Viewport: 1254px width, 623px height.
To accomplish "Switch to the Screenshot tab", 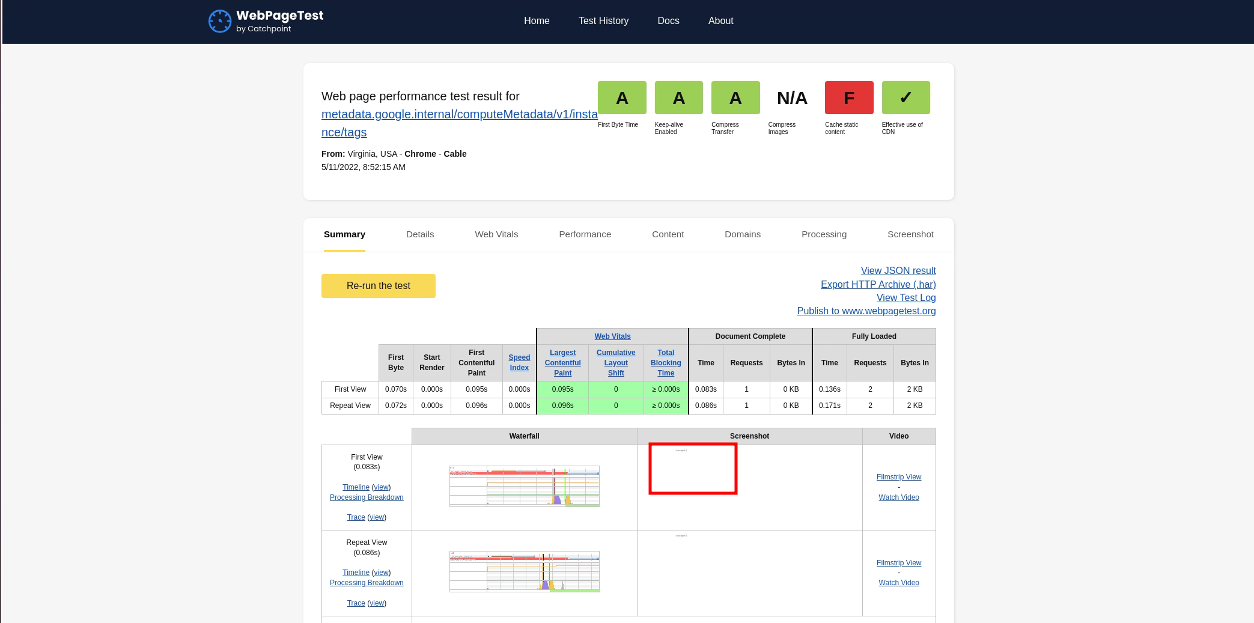I will (910, 234).
